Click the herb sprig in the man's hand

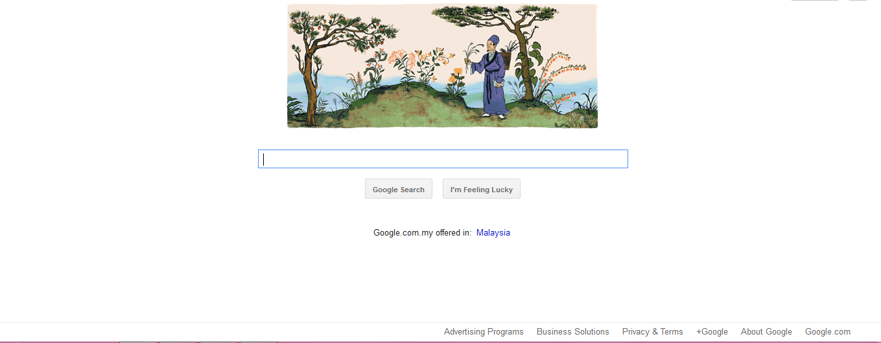(x=473, y=57)
